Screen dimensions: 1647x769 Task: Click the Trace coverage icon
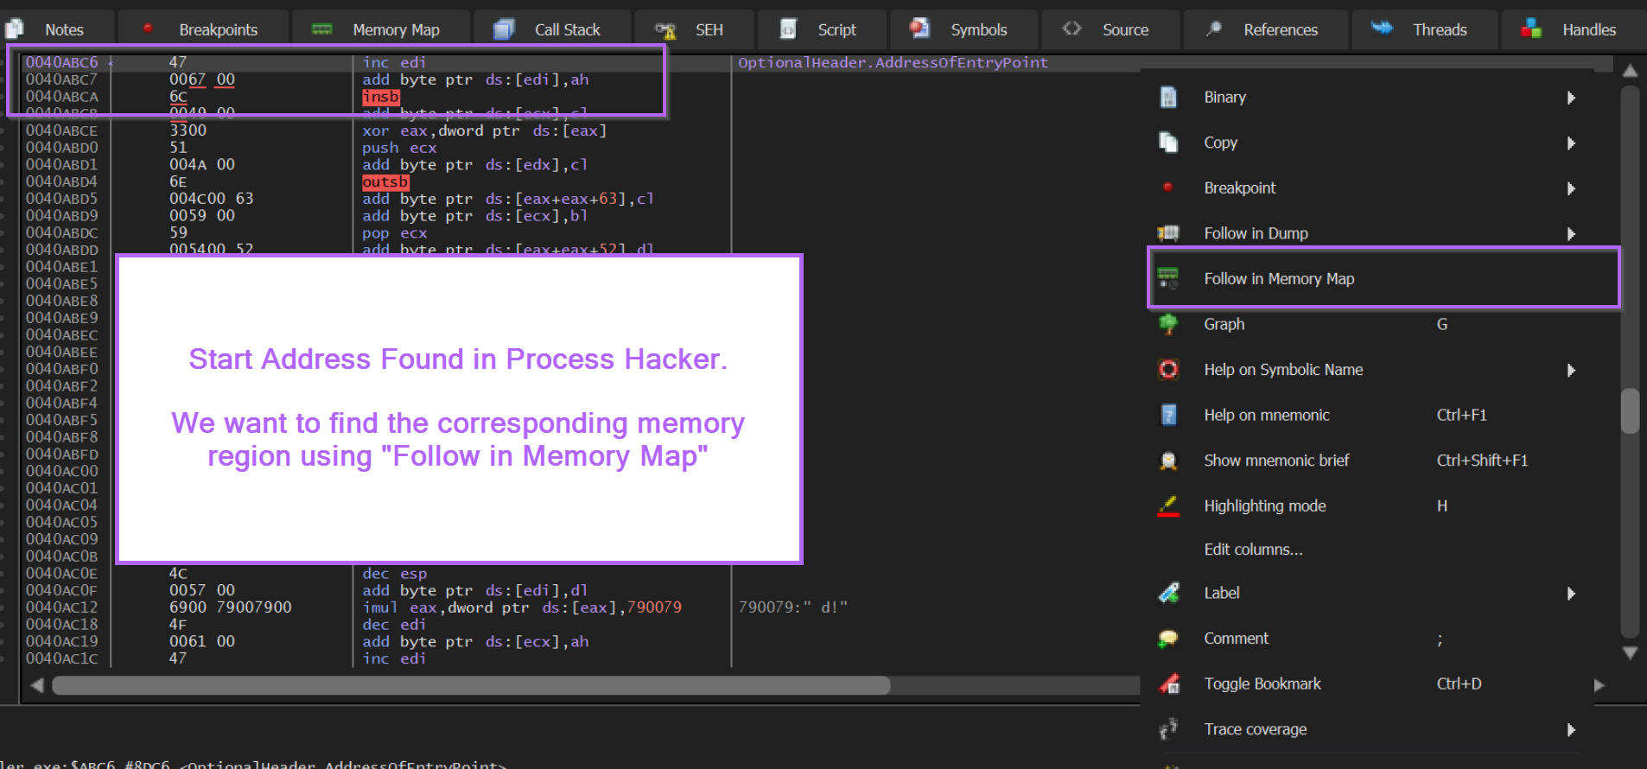coord(1168,729)
